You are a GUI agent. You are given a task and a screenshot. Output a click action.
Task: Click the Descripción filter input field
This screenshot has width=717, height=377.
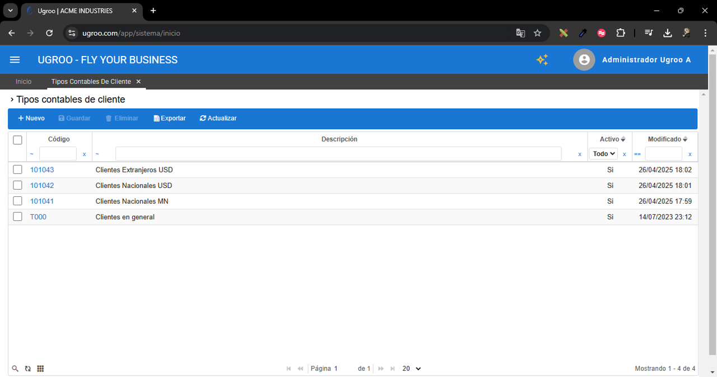pyautogui.click(x=338, y=154)
